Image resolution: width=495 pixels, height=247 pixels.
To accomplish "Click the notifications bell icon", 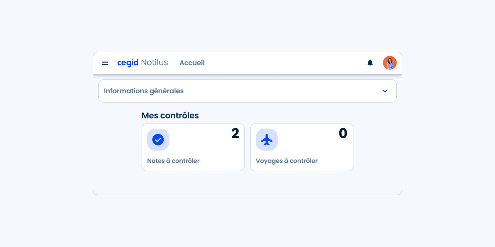I will pos(370,63).
